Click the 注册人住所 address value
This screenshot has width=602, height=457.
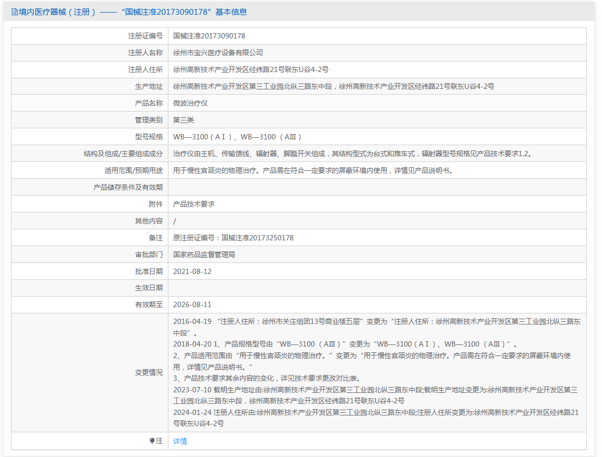click(x=250, y=69)
